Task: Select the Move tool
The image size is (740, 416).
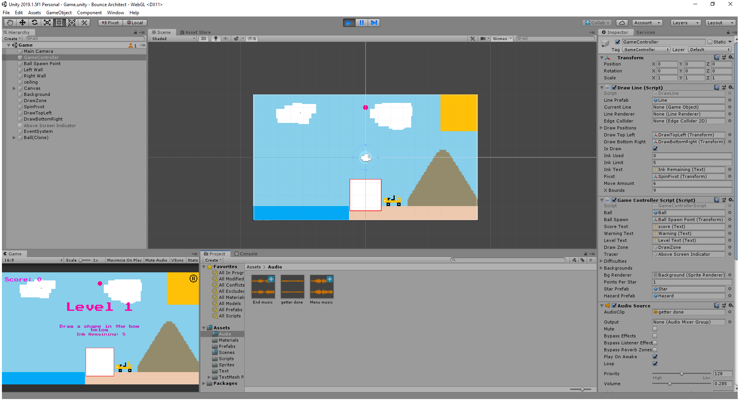Action: coord(22,23)
